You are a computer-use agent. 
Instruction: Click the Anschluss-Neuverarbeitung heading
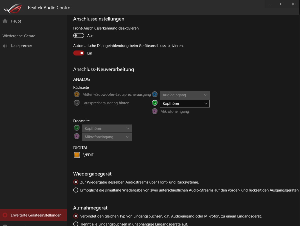pyautogui.click(x=103, y=69)
